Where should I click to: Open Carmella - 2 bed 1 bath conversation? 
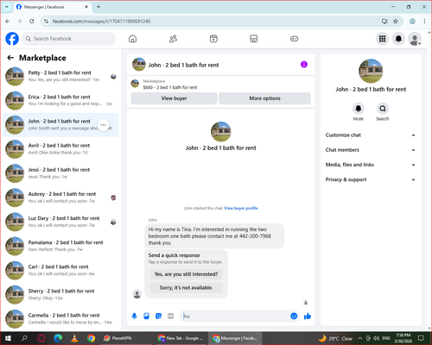pos(60,318)
